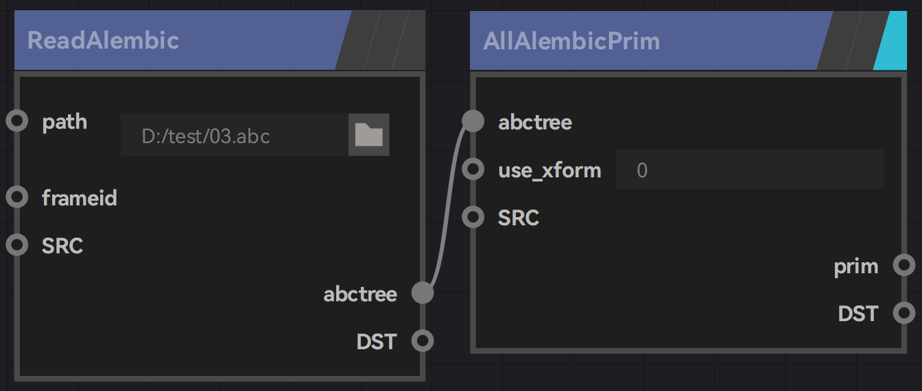Click the abctree output socket on ReadAlembic
The height and width of the screenshot is (391, 922).
(423, 293)
